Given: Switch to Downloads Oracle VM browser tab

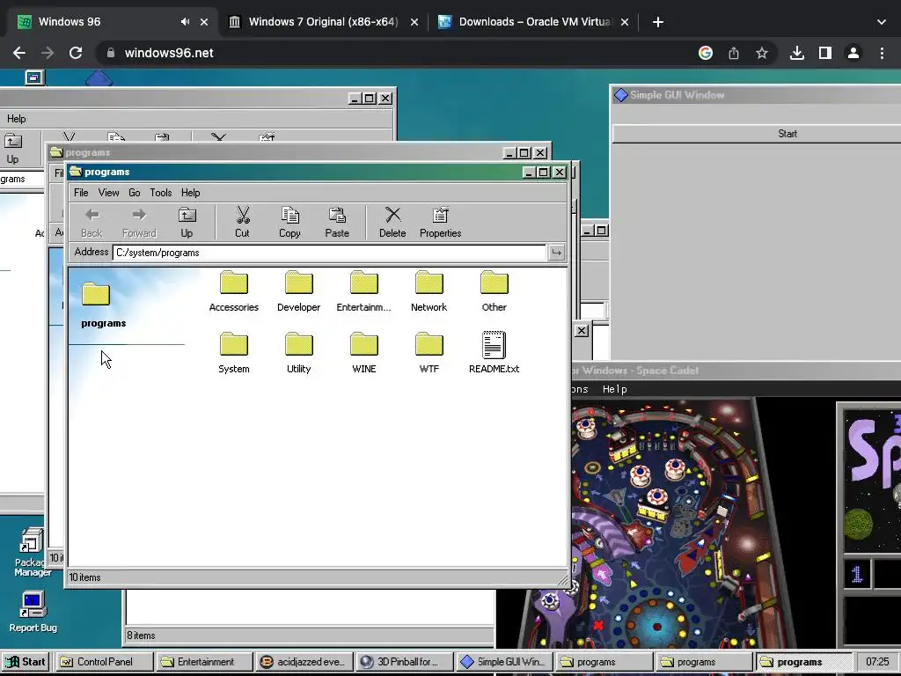Looking at the screenshot, I should point(534,22).
